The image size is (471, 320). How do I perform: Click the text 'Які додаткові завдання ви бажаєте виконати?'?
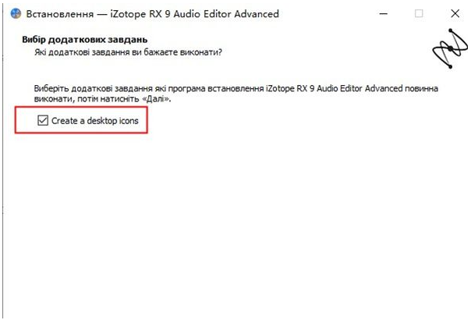[128, 52]
